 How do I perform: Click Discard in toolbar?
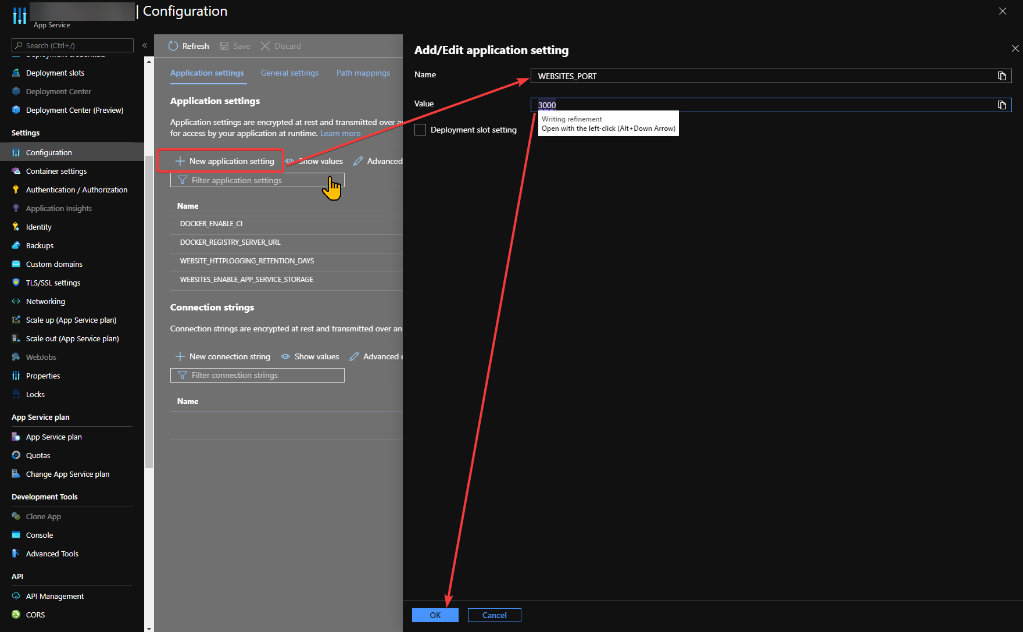281,46
